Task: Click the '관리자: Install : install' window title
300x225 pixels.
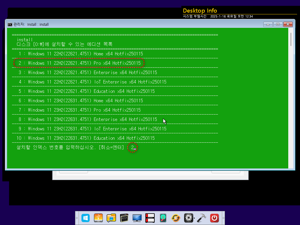Action: pyautogui.click(x=31, y=25)
